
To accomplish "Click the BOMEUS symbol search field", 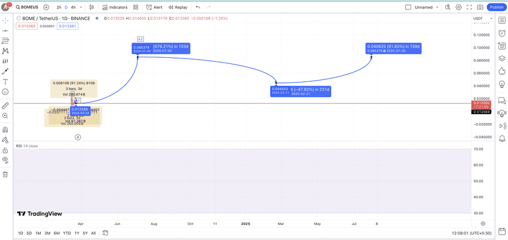I will pos(26,7).
